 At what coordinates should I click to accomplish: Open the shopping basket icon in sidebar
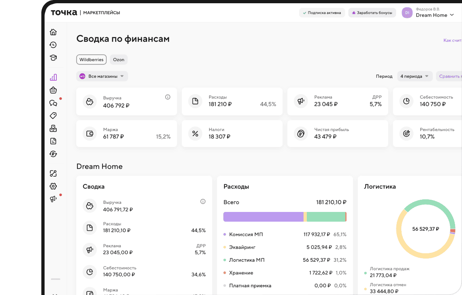(x=53, y=90)
